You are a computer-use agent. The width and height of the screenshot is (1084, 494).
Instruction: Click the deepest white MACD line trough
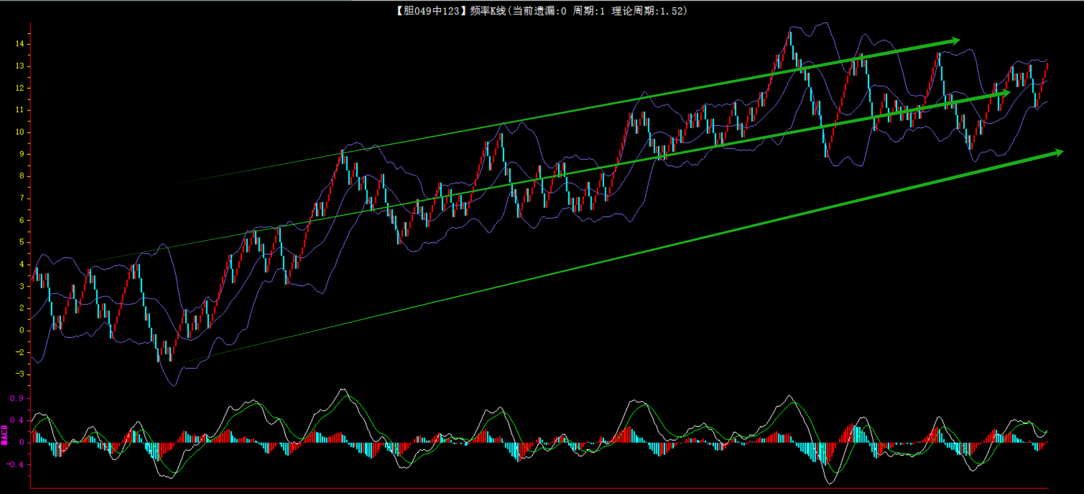(x=831, y=483)
